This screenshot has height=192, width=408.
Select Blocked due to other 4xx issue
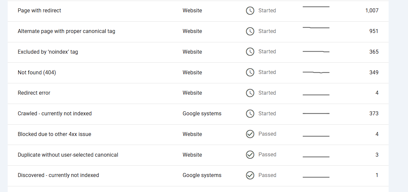[x=54, y=134]
